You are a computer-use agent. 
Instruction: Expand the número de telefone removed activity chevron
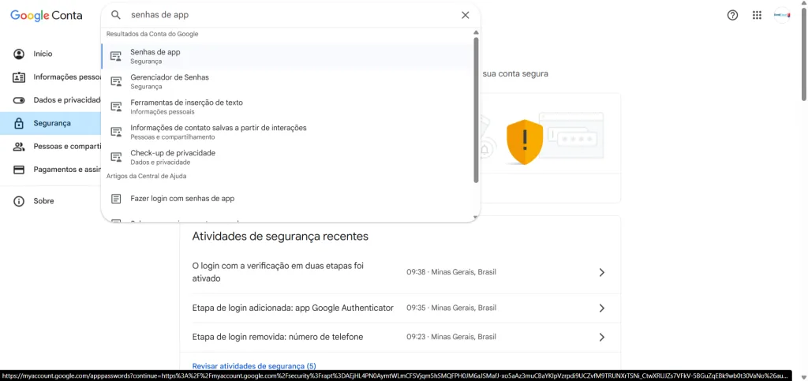click(601, 338)
